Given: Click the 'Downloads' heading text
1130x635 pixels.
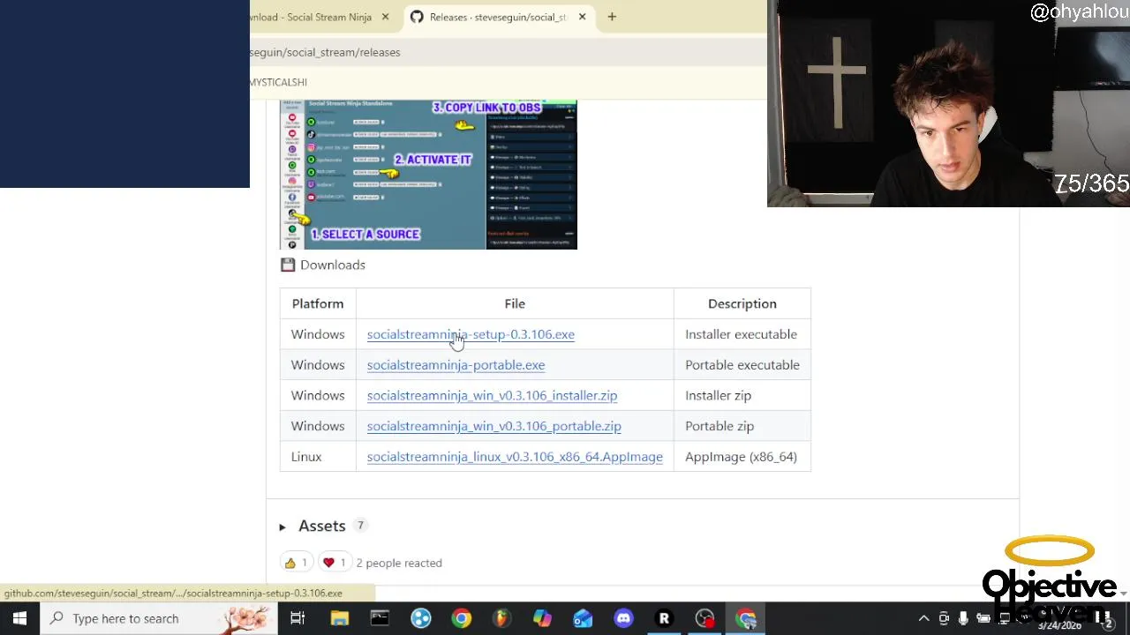Looking at the screenshot, I should [x=333, y=265].
